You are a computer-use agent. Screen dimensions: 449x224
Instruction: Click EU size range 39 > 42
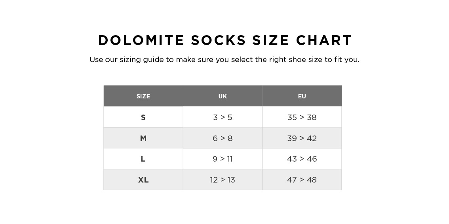click(302, 138)
